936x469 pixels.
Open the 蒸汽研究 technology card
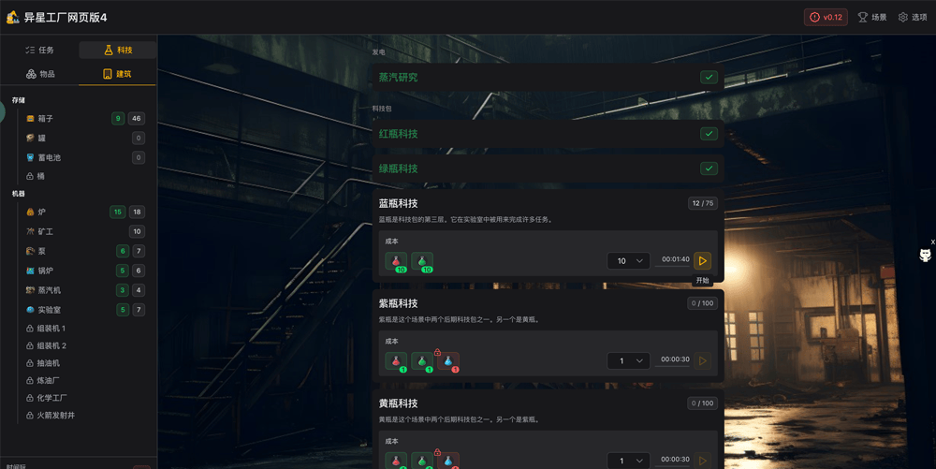[548, 77]
